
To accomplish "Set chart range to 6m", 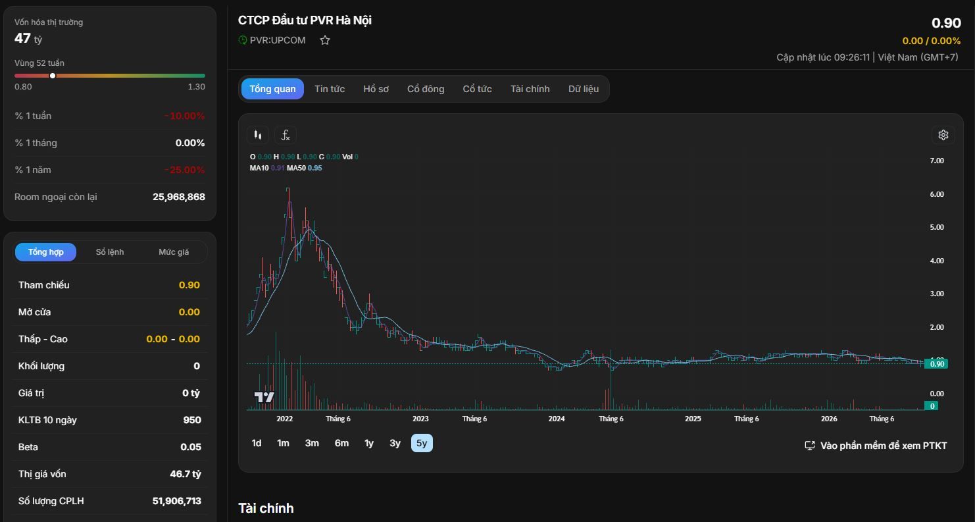I will click(341, 443).
